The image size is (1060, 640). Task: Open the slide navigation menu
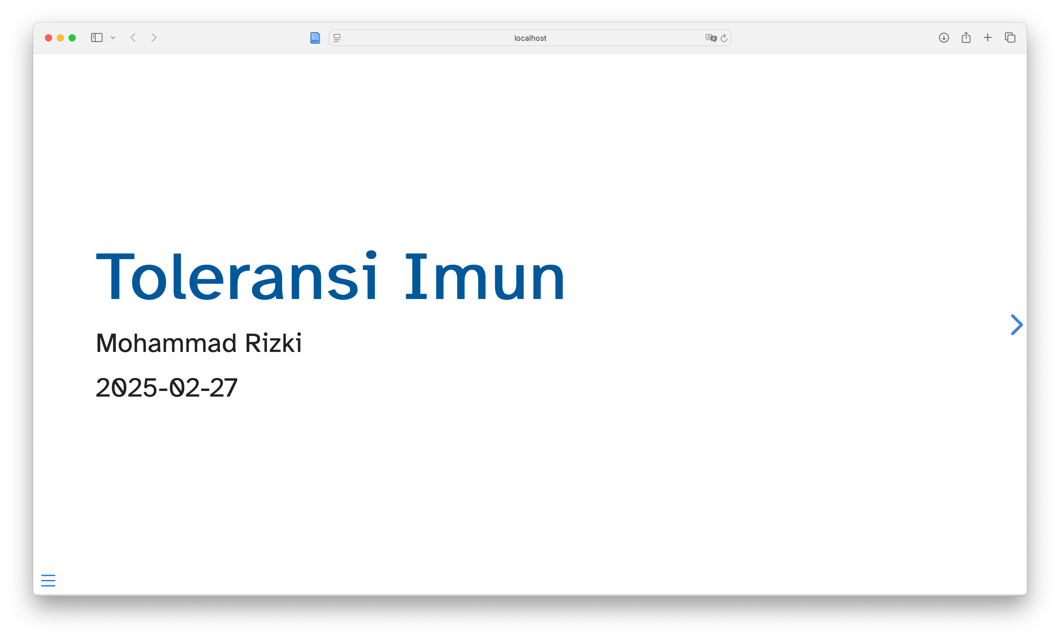pyautogui.click(x=48, y=580)
